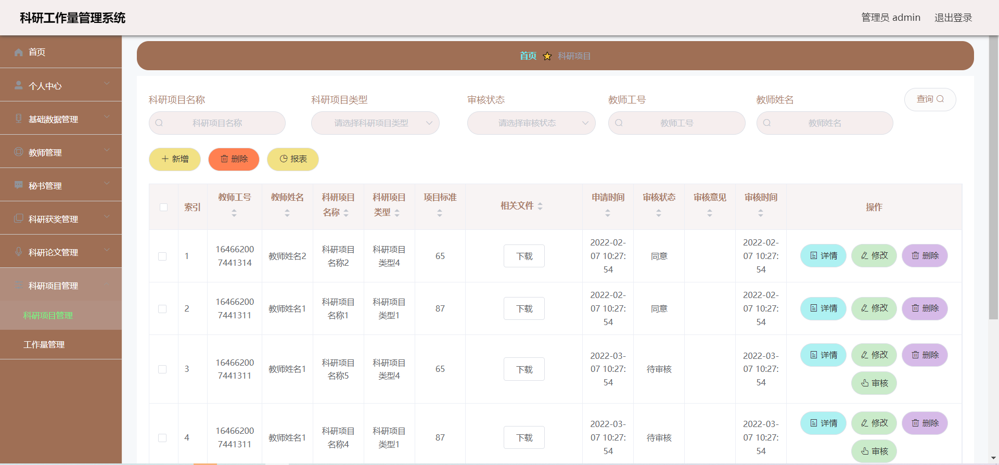Click the 科研论文管理 microphone icon

point(19,252)
